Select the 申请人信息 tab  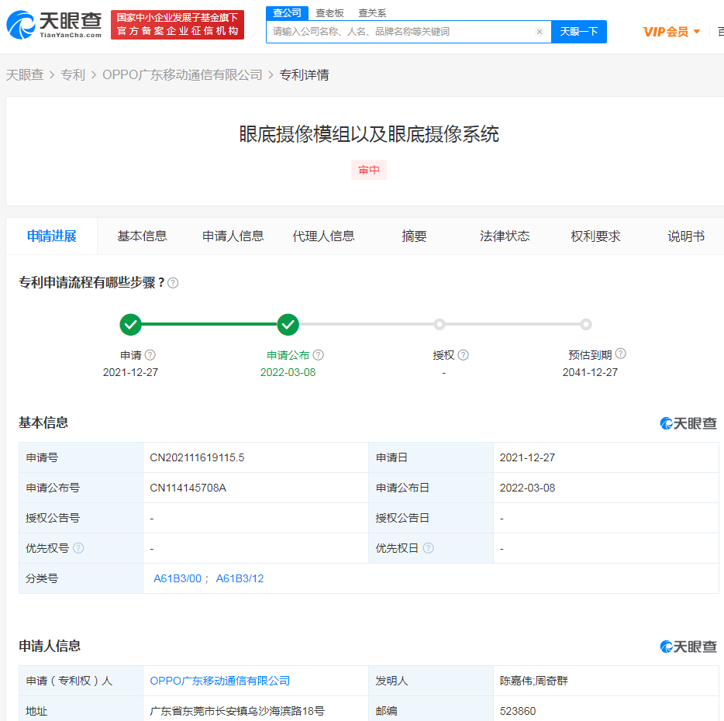pos(233,236)
